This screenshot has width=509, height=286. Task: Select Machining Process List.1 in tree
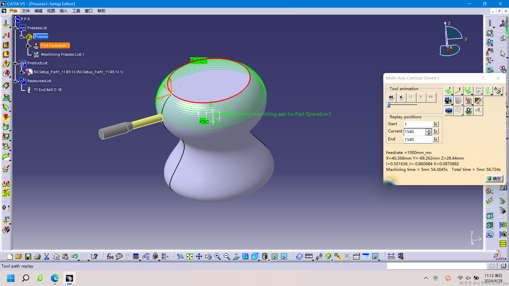pos(63,54)
